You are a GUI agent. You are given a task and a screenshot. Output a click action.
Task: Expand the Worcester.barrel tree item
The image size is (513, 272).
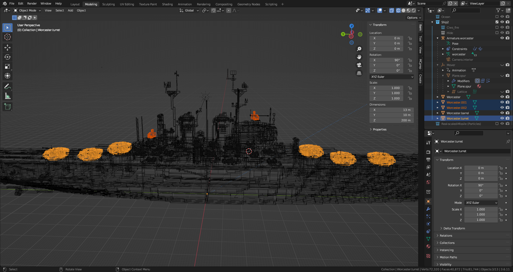(438, 113)
